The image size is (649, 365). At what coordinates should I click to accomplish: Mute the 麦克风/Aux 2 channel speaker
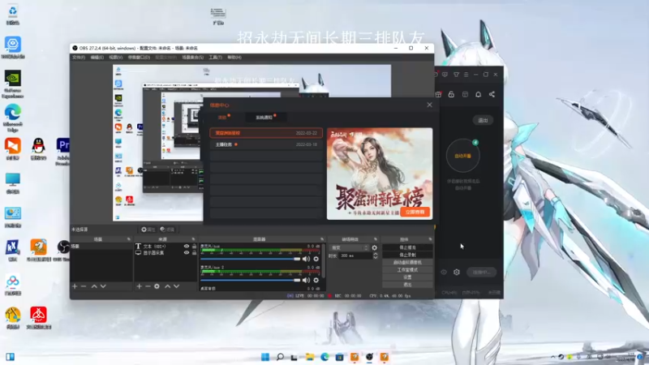tap(306, 280)
